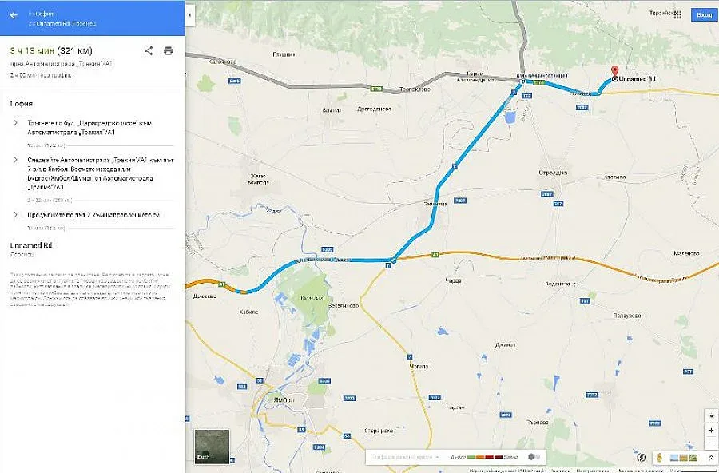Click the blue Вход sign-in button
The height and width of the screenshot is (473, 719).
(x=704, y=14)
